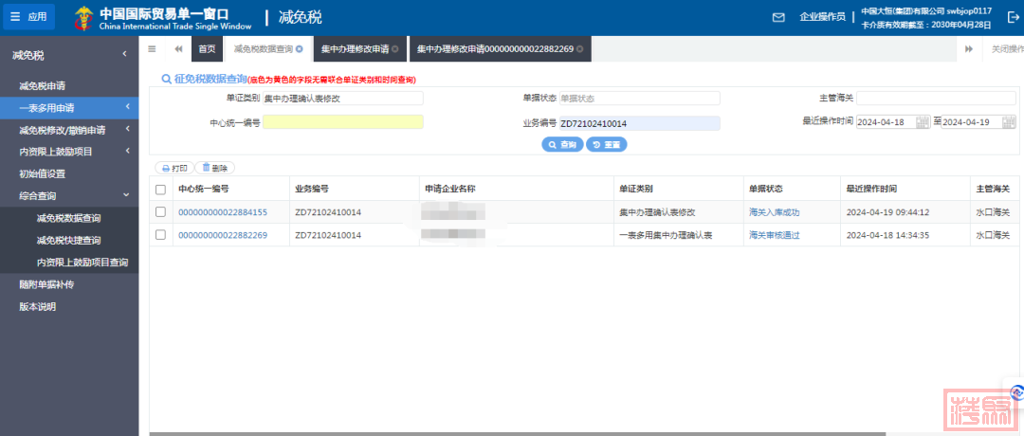
Task: Close the 减免税数据查询 tab
Action: 299,49
